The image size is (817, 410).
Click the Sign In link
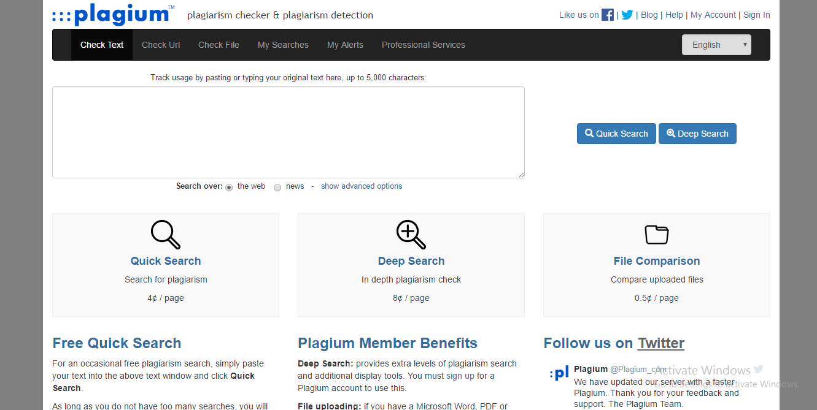coord(756,15)
